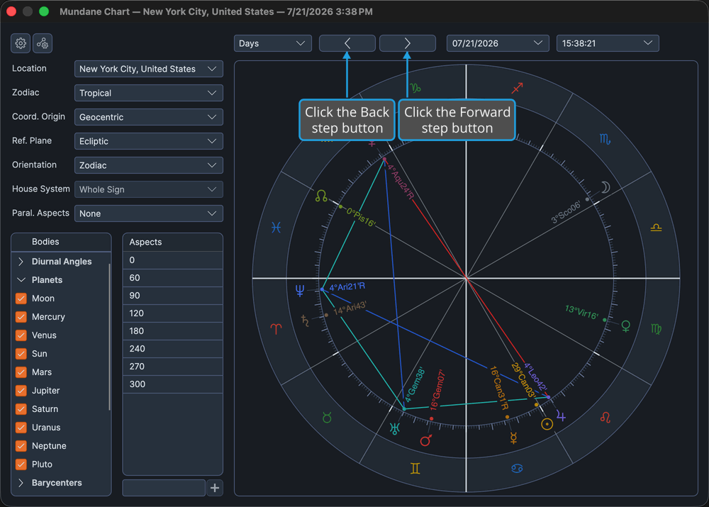
Task: Add a new aspect with the plus button
Action: point(215,488)
